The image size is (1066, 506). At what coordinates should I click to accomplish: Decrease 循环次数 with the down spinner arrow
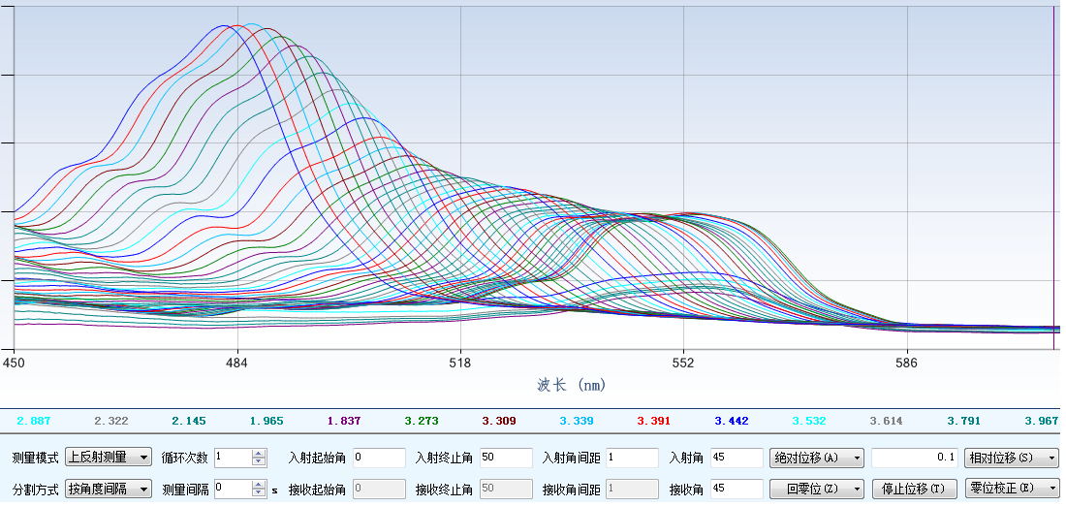259,461
